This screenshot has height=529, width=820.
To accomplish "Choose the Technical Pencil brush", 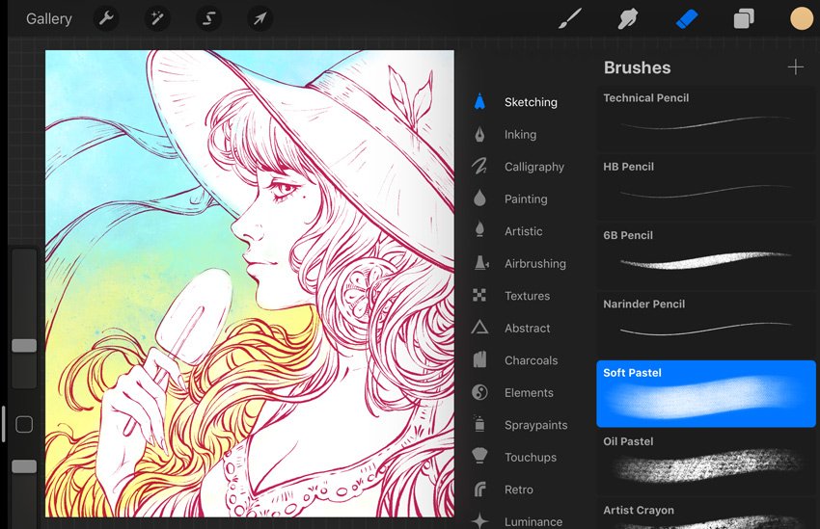I will (x=706, y=119).
